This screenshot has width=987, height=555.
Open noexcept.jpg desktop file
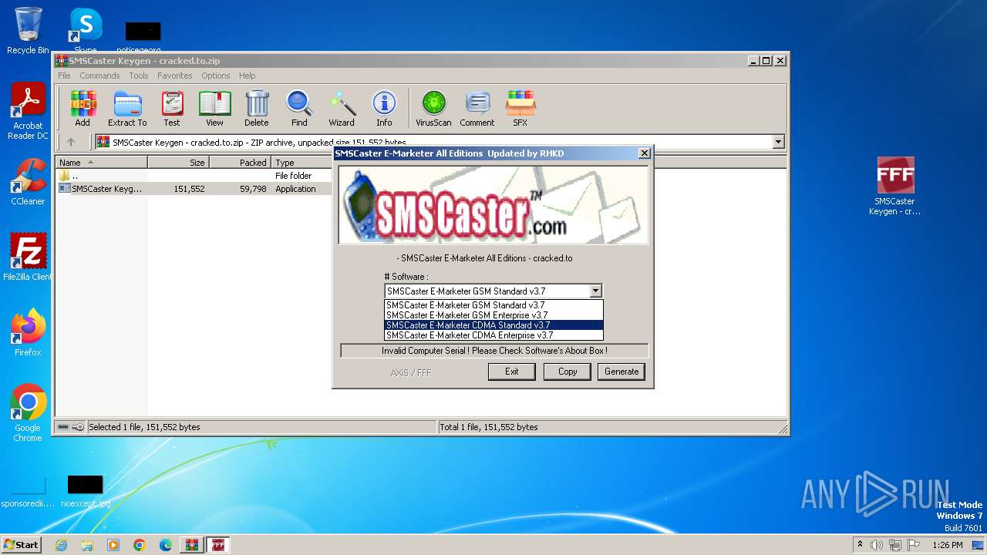pyautogui.click(x=86, y=492)
